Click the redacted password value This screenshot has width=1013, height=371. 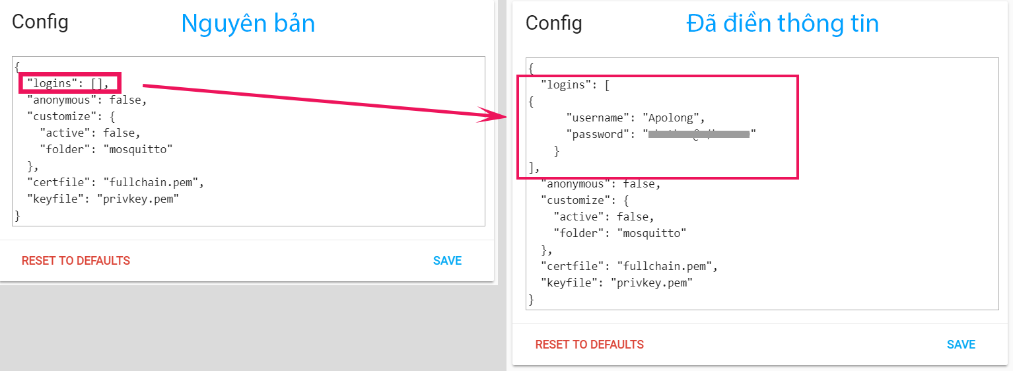pyautogui.click(x=699, y=135)
